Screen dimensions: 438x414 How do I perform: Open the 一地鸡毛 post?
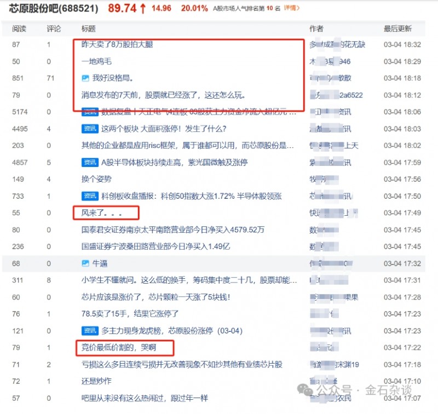coord(97,62)
